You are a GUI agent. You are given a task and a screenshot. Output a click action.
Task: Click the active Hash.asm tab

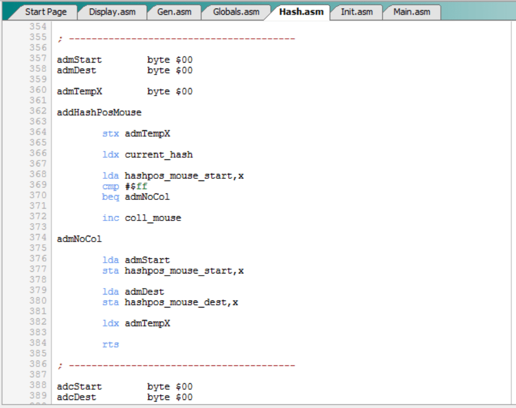point(301,12)
